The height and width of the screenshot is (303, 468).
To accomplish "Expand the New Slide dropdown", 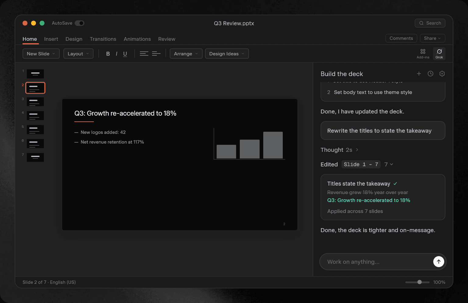I will [x=41, y=54].
